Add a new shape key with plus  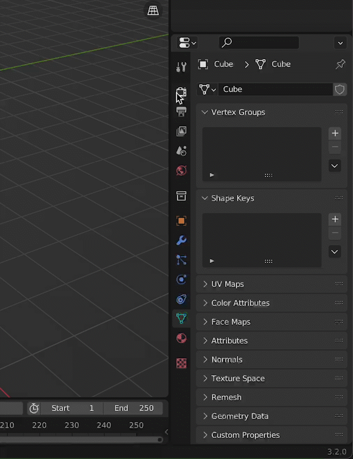[335, 219]
